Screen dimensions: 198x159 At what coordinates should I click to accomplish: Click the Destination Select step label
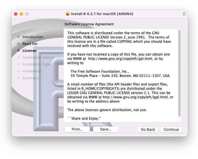pos(38,58)
